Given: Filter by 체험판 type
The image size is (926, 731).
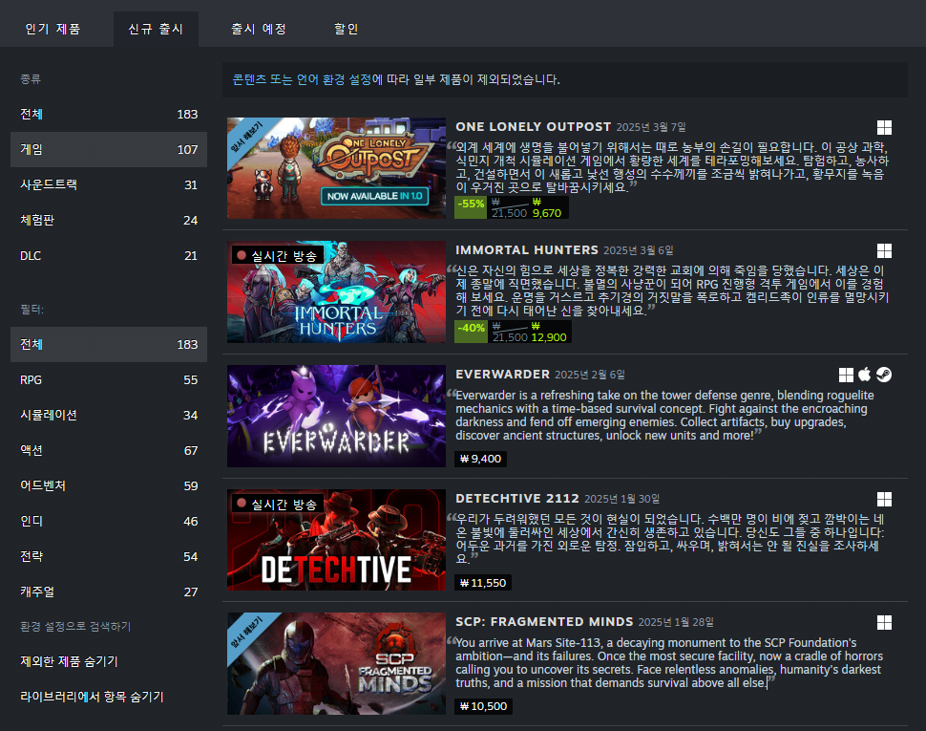Looking at the screenshot, I should pos(109,221).
